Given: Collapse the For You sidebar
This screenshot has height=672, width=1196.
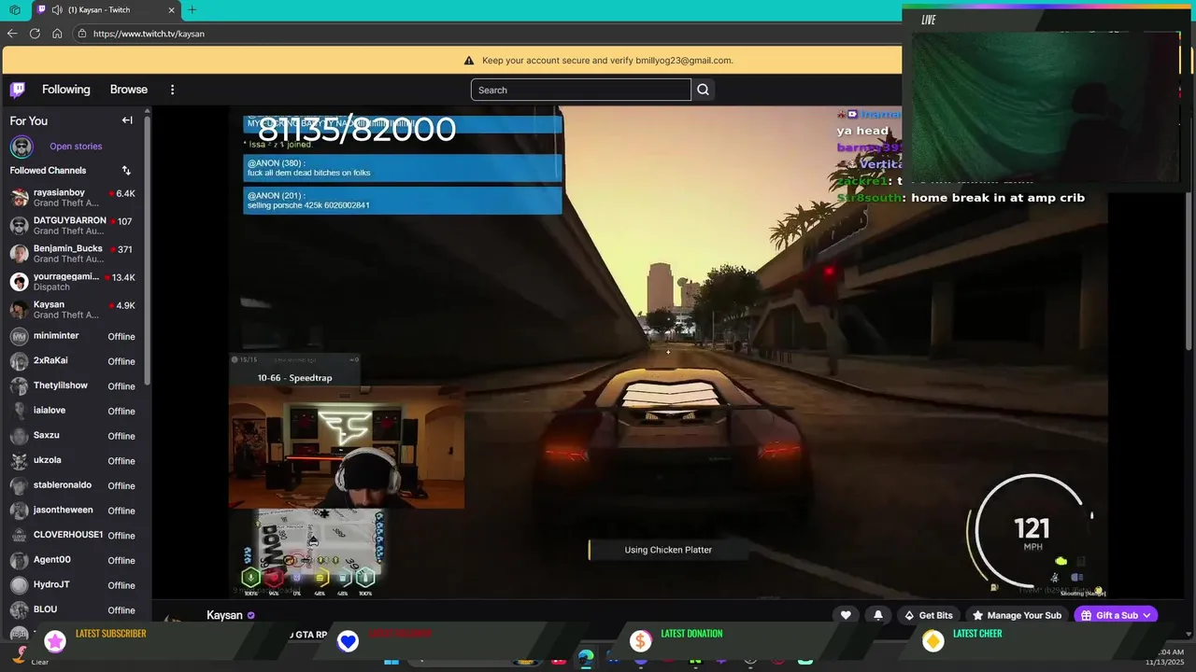Looking at the screenshot, I should click(x=127, y=120).
